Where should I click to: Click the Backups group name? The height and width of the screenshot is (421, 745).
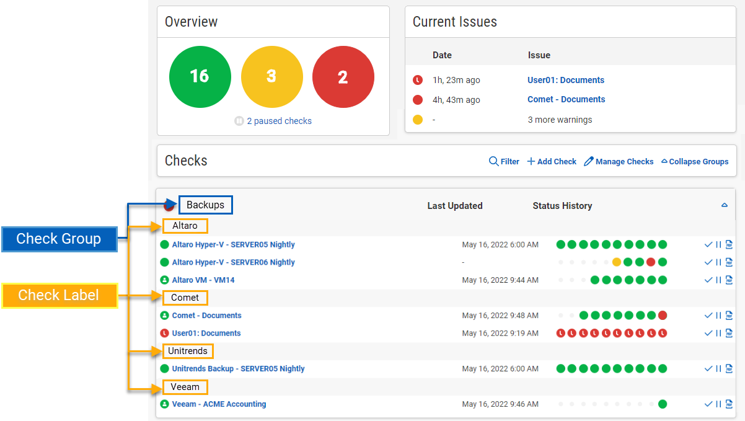[x=205, y=205]
